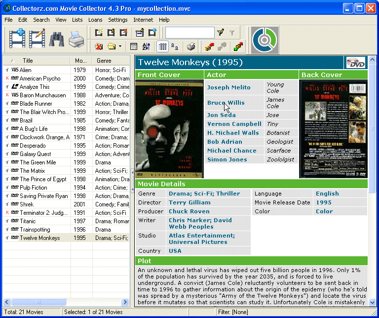Image resolution: width=379 pixels, height=318 pixels.
Task: Open the Lists menu
Action: coord(77,20)
